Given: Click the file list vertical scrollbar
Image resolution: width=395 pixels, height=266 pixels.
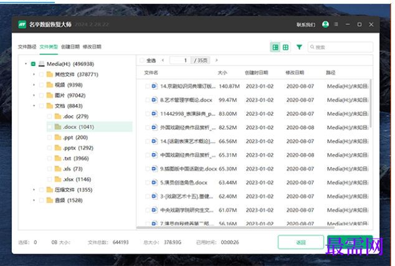Looking at the screenshot, I should 370,103.
